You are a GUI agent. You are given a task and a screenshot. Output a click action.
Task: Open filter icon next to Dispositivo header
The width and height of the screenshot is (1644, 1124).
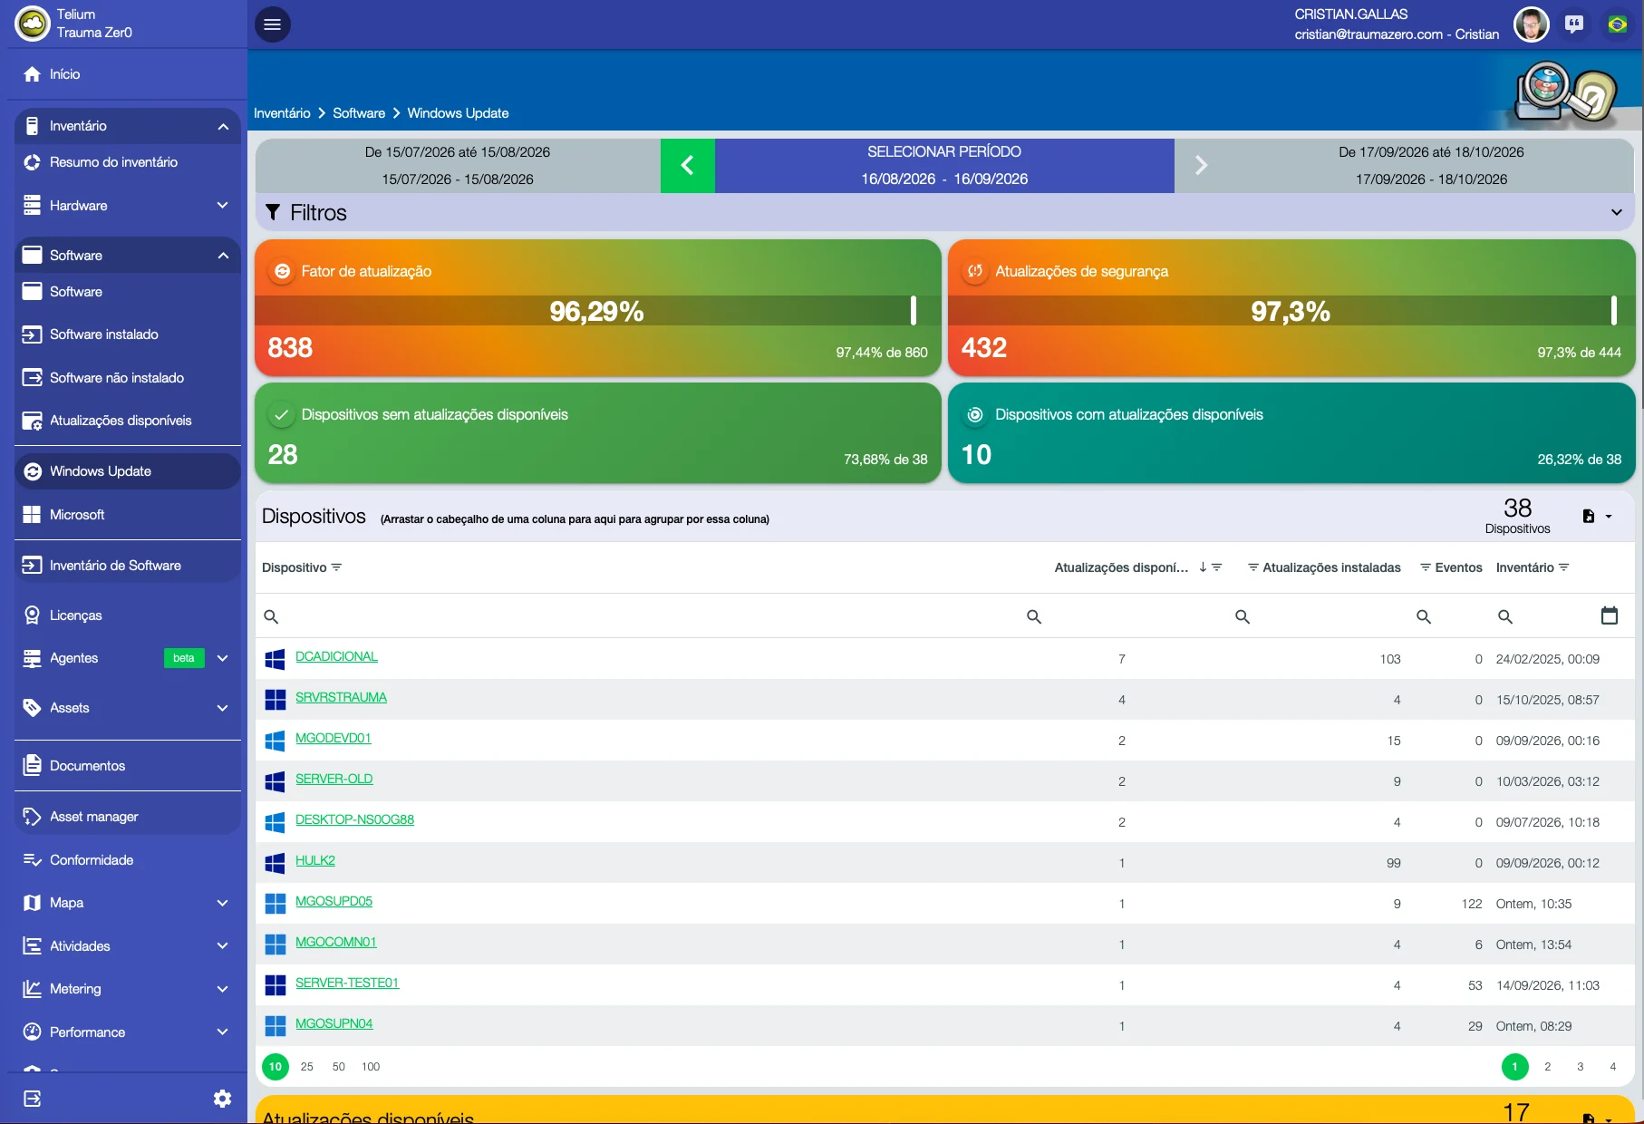point(336,567)
